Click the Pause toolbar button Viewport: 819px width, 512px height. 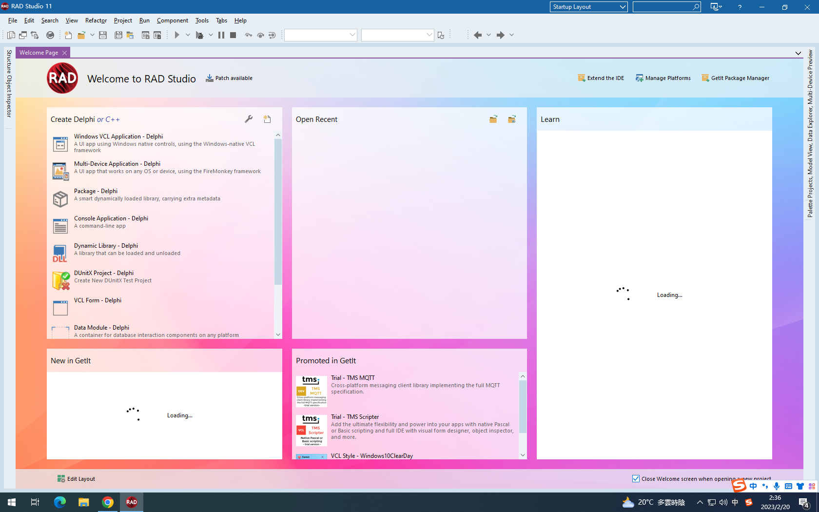[221, 35]
